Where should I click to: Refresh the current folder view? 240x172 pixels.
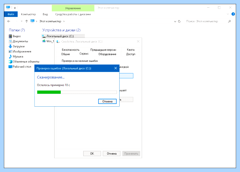pyautogui.click(x=179, y=21)
